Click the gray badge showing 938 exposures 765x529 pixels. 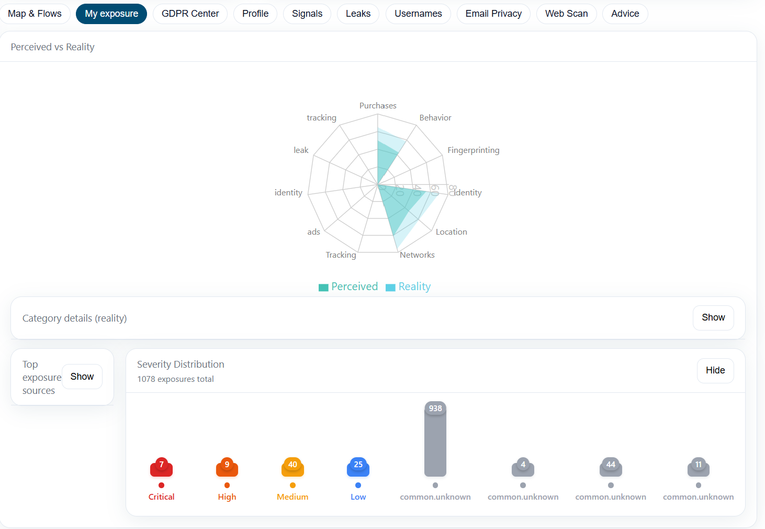435,408
